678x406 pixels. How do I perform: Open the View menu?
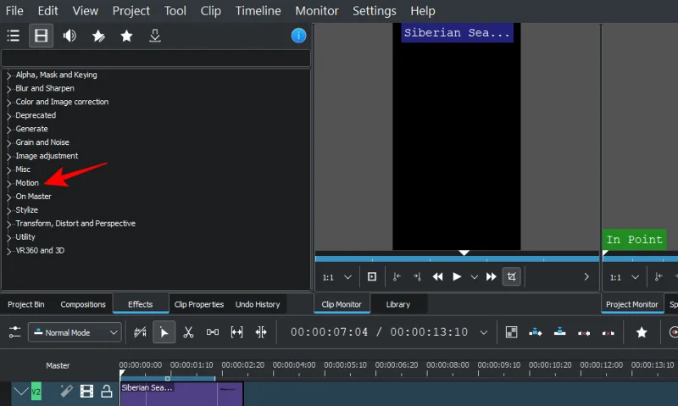coord(86,11)
